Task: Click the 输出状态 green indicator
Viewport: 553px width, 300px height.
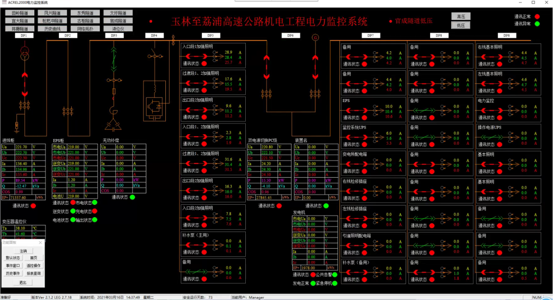Action: coord(95,220)
